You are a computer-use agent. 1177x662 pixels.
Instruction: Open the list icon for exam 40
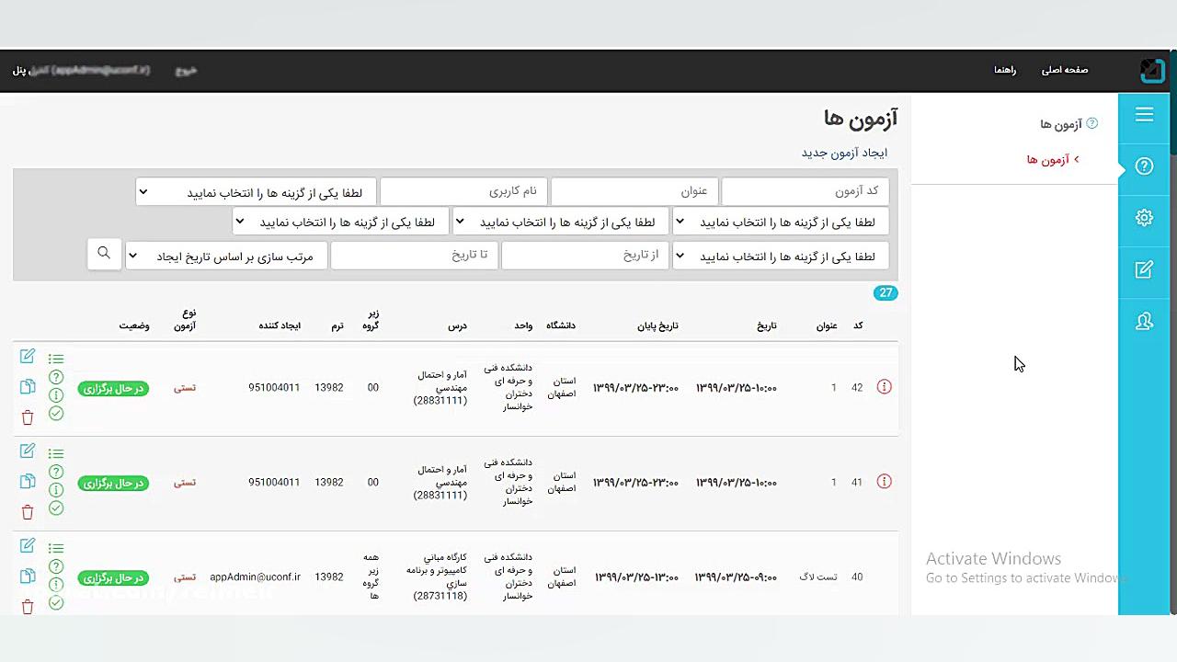[x=56, y=548]
